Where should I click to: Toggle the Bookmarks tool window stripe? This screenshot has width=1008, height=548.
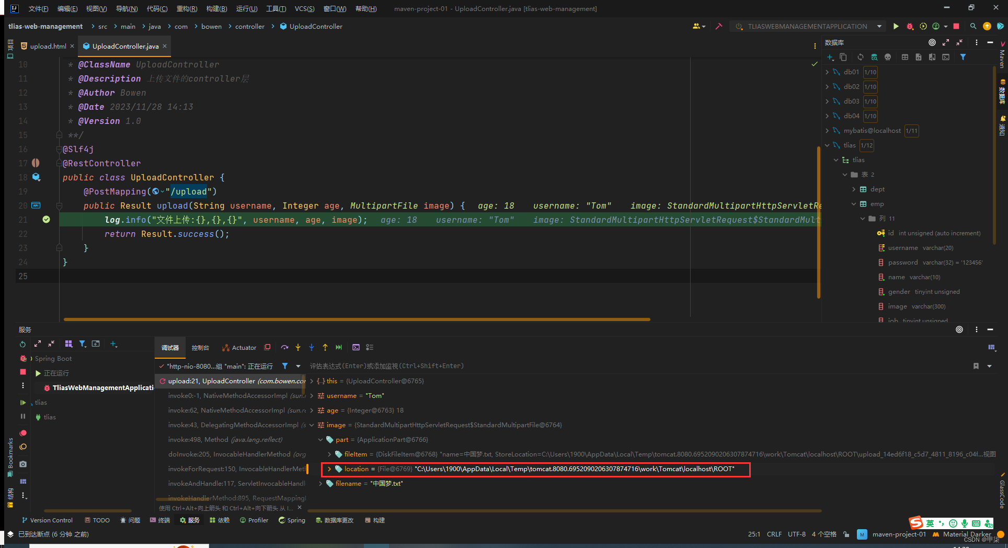(10, 457)
